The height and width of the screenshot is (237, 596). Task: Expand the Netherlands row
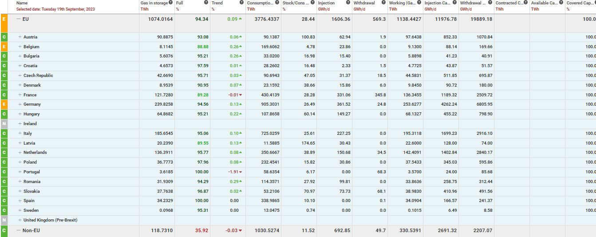(20, 153)
